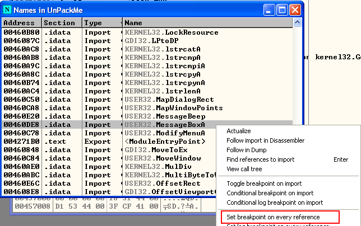Screen dimensions: 361x226
Task: Select the GDI32.OffsetViewport row
Action: (109, 191)
